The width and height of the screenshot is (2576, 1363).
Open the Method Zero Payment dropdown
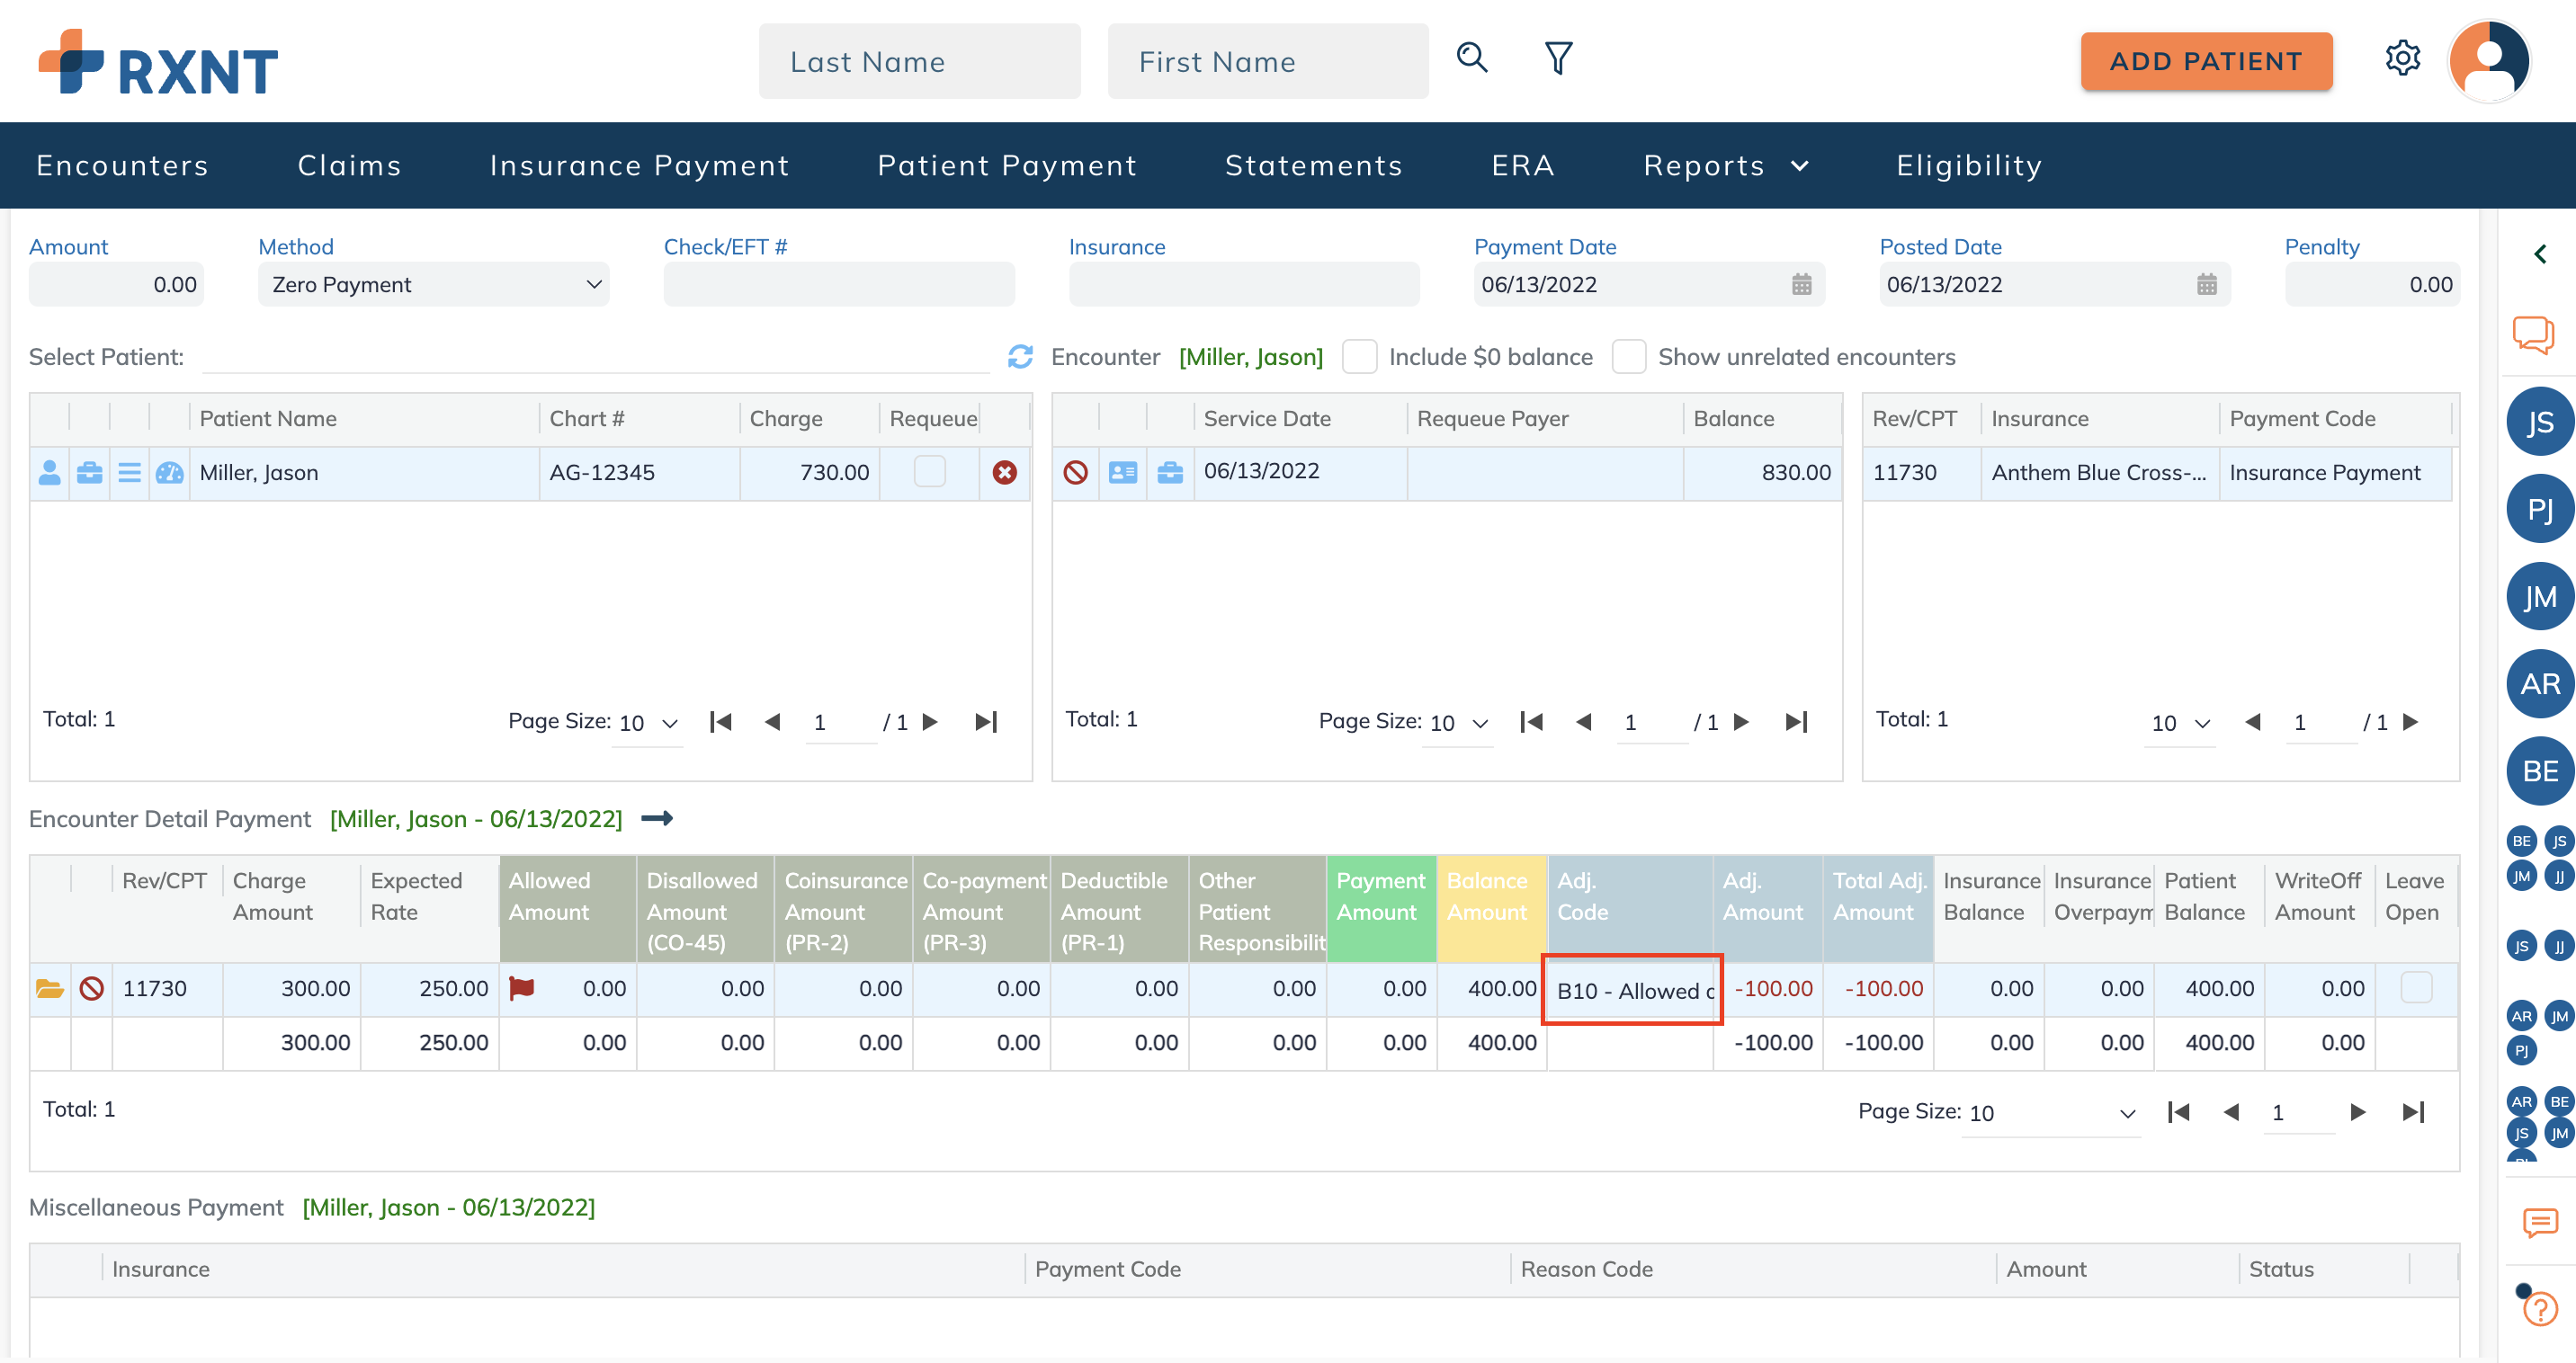(x=433, y=285)
